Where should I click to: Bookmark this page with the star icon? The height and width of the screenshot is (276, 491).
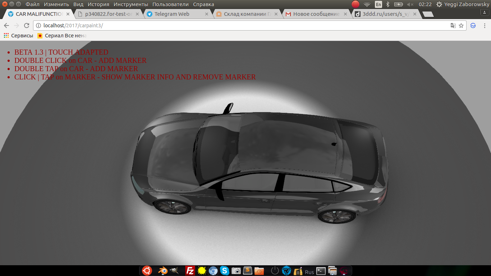click(461, 26)
